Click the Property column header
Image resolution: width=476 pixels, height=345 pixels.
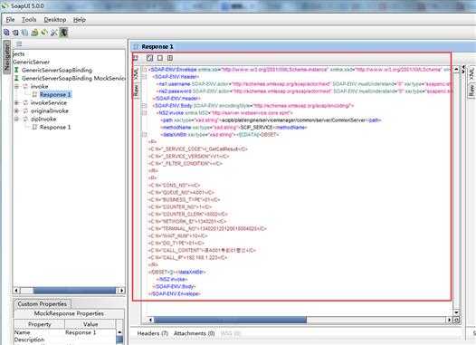pos(40,324)
